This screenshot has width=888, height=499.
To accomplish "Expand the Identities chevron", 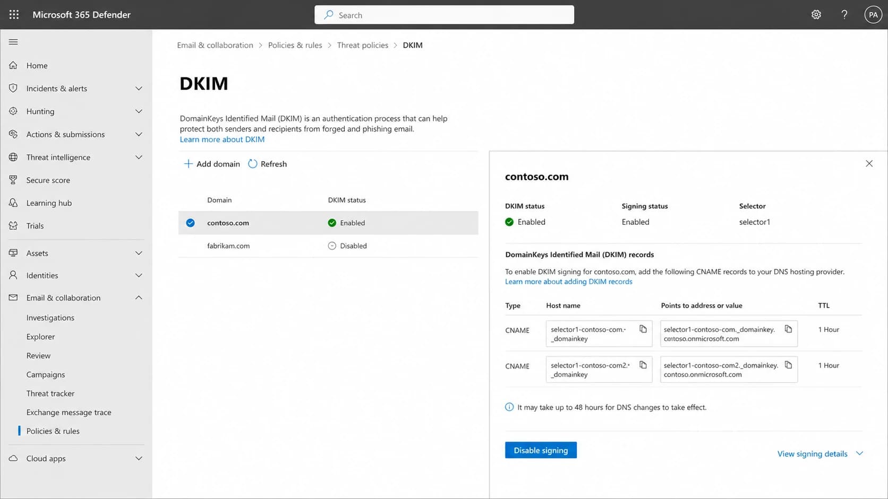I will pos(139,275).
